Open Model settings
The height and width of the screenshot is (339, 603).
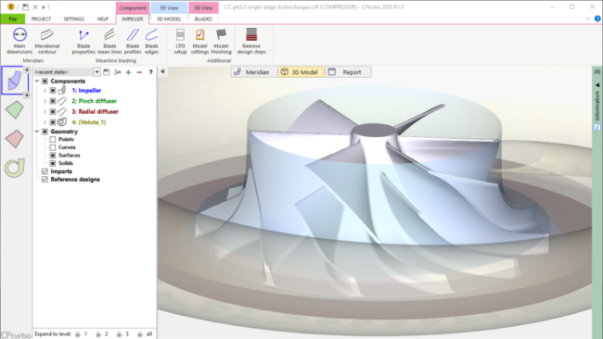199,41
